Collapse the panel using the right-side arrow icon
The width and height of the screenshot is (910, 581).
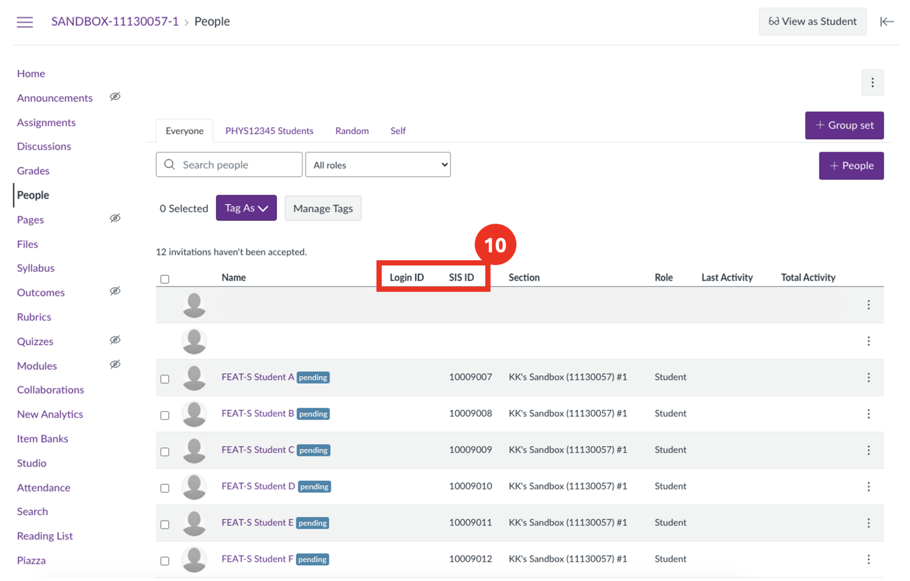pos(887,21)
